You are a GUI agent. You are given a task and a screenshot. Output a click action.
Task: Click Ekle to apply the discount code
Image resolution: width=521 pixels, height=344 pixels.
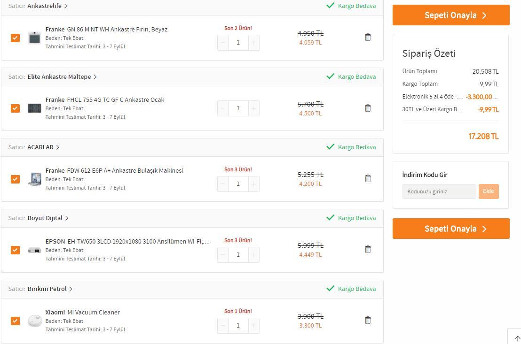click(489, 191)
